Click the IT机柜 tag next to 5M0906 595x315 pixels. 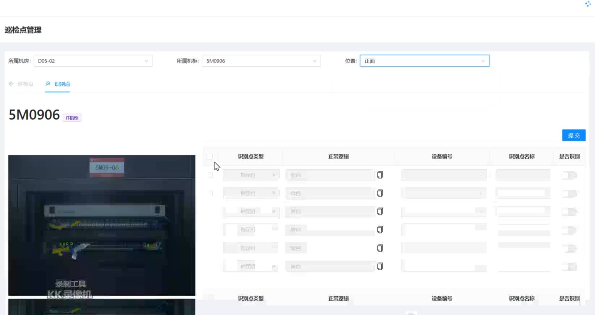click(x=72, y=118)
